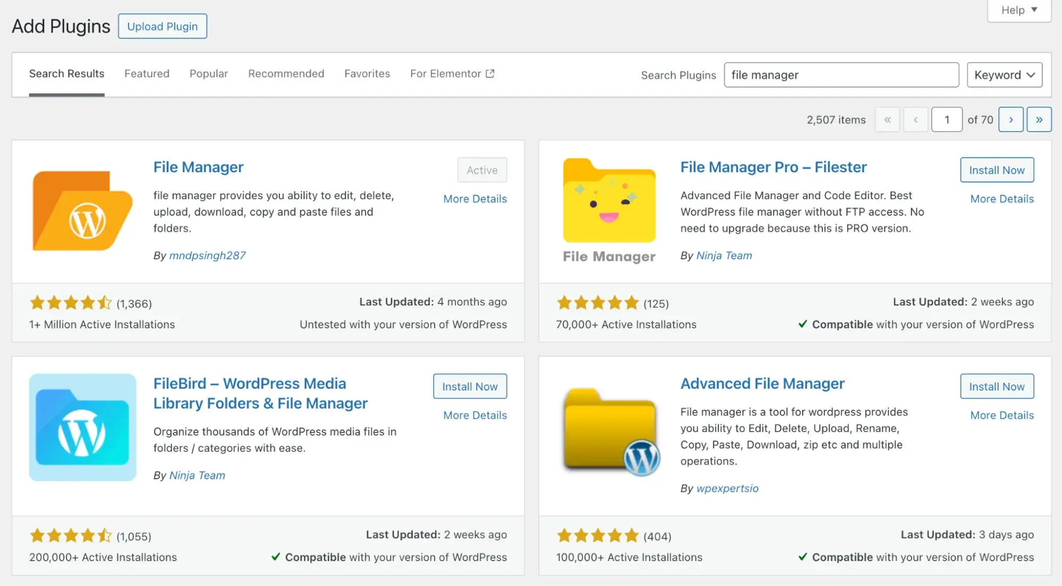
Task: Click 'Last Updated: 4 months ago' text
Action: pos(433,302)
